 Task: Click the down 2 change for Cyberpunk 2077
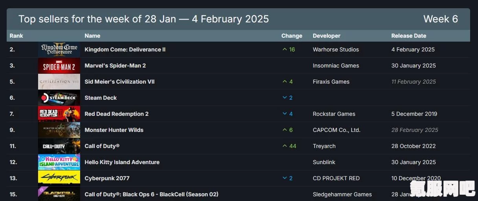click(288, 178)
